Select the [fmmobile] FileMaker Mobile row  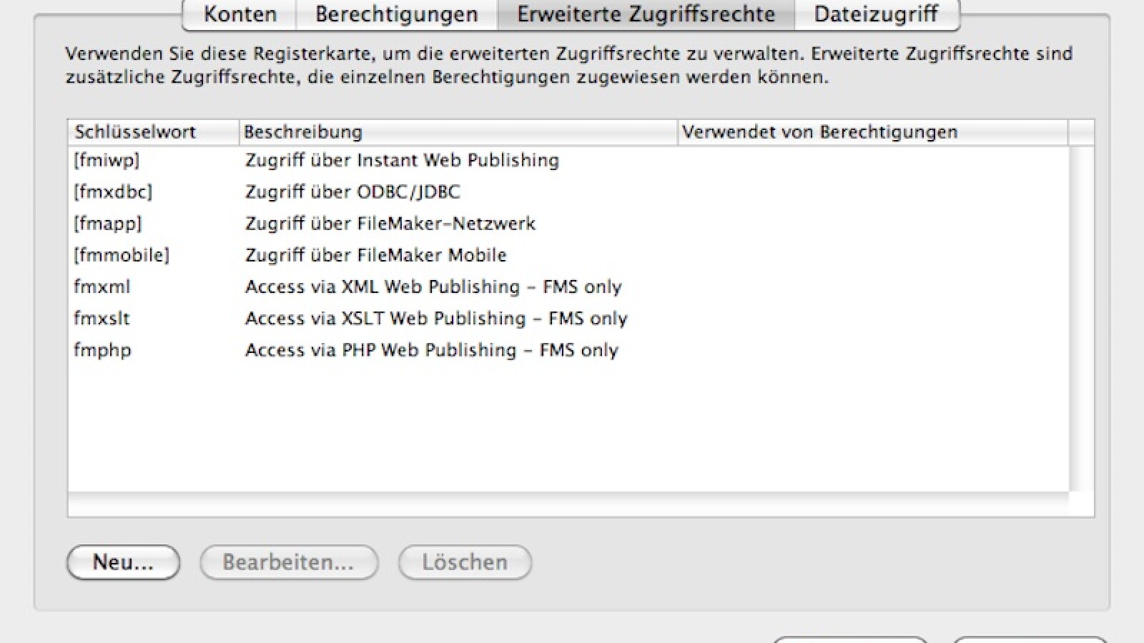point(357,254)
